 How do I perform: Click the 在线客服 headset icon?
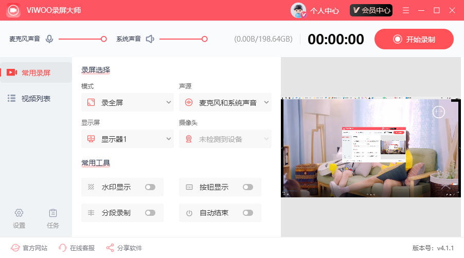pyautogui.click(x=62, y=248)
